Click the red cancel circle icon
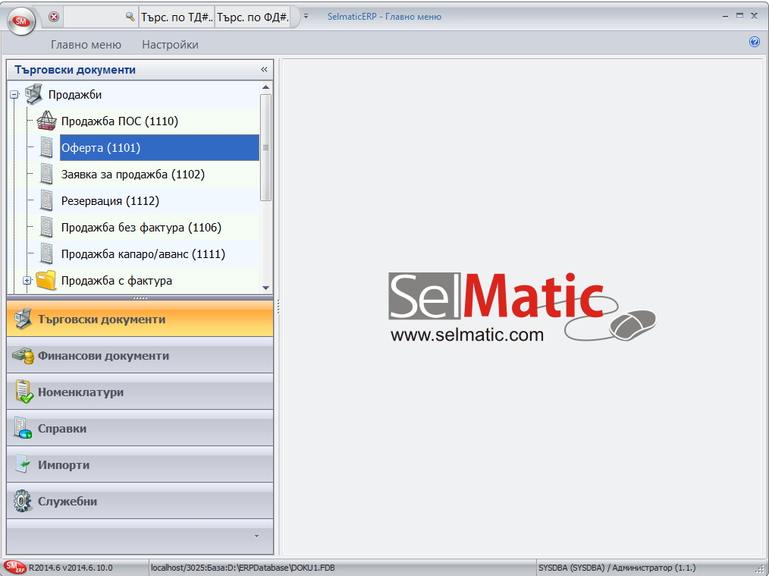 click(x=54, y=17)
